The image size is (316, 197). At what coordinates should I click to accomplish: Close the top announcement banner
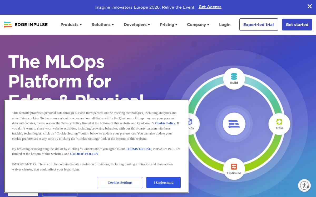[310, 6]
